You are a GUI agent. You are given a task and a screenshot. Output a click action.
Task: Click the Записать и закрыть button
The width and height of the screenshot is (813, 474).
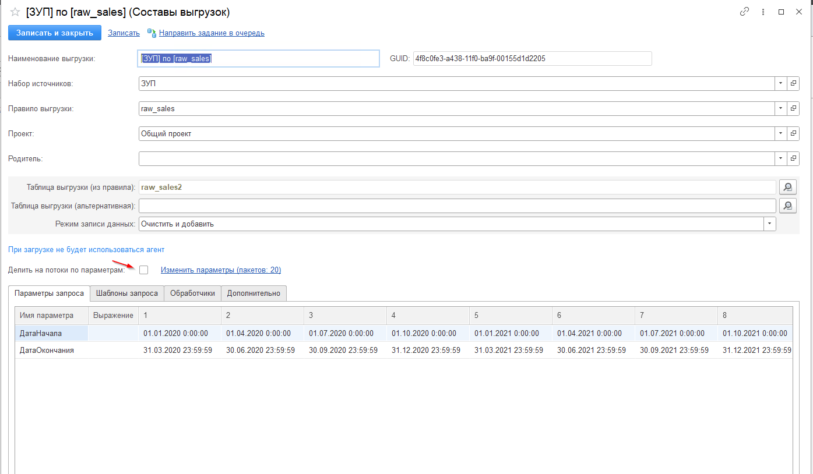(x=55, y=33)
